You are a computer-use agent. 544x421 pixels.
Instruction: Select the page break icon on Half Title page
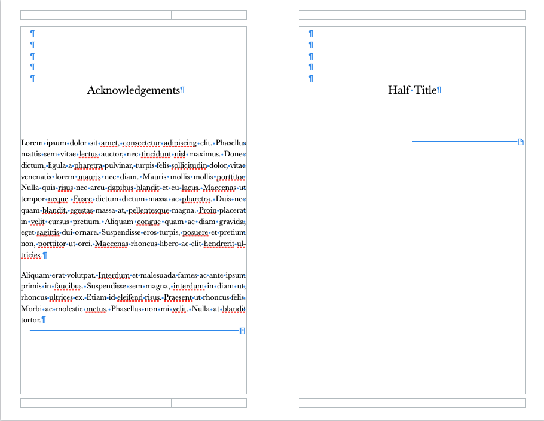[x=520, y=142]
